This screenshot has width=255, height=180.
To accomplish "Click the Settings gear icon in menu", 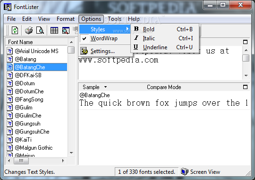I will point(84,51).
